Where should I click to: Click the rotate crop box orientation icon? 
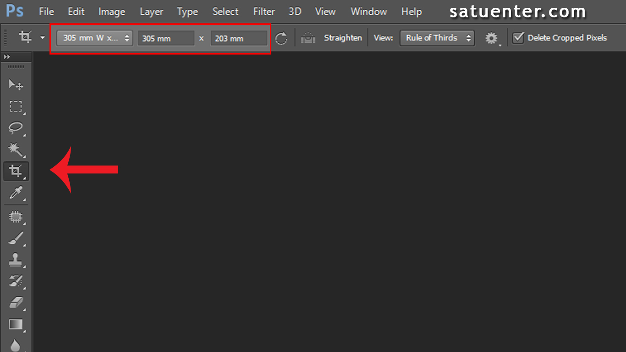[x=281, y=38]
